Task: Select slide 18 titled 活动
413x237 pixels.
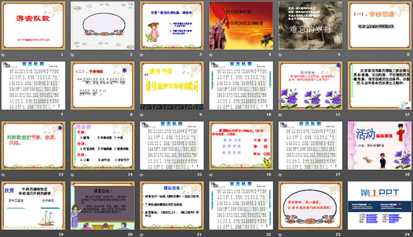Action: coord(380,145)
